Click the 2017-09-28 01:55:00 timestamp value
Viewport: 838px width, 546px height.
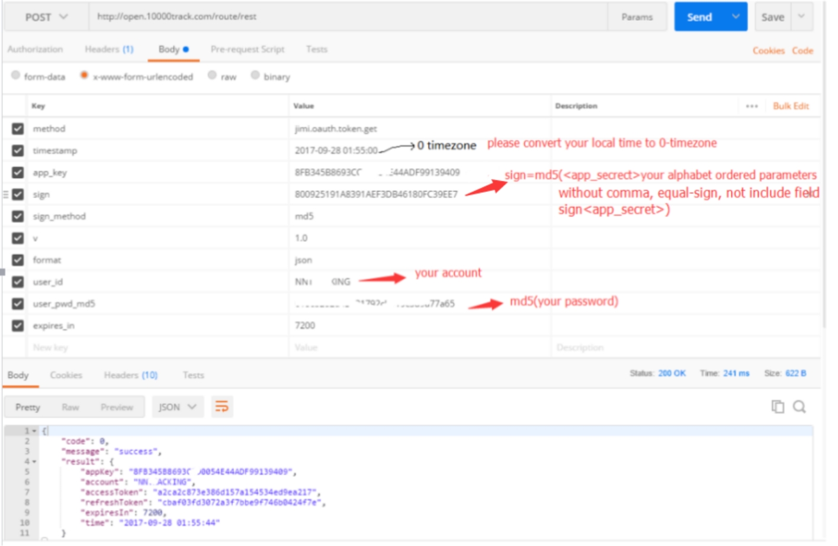point(336,151)
